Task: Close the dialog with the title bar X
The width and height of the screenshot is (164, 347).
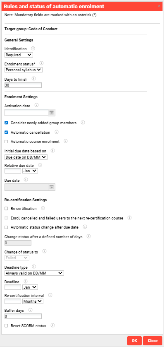Action: (159, 6)
